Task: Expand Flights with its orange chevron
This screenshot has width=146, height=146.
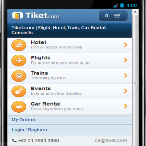Action: tap(126, 60)
